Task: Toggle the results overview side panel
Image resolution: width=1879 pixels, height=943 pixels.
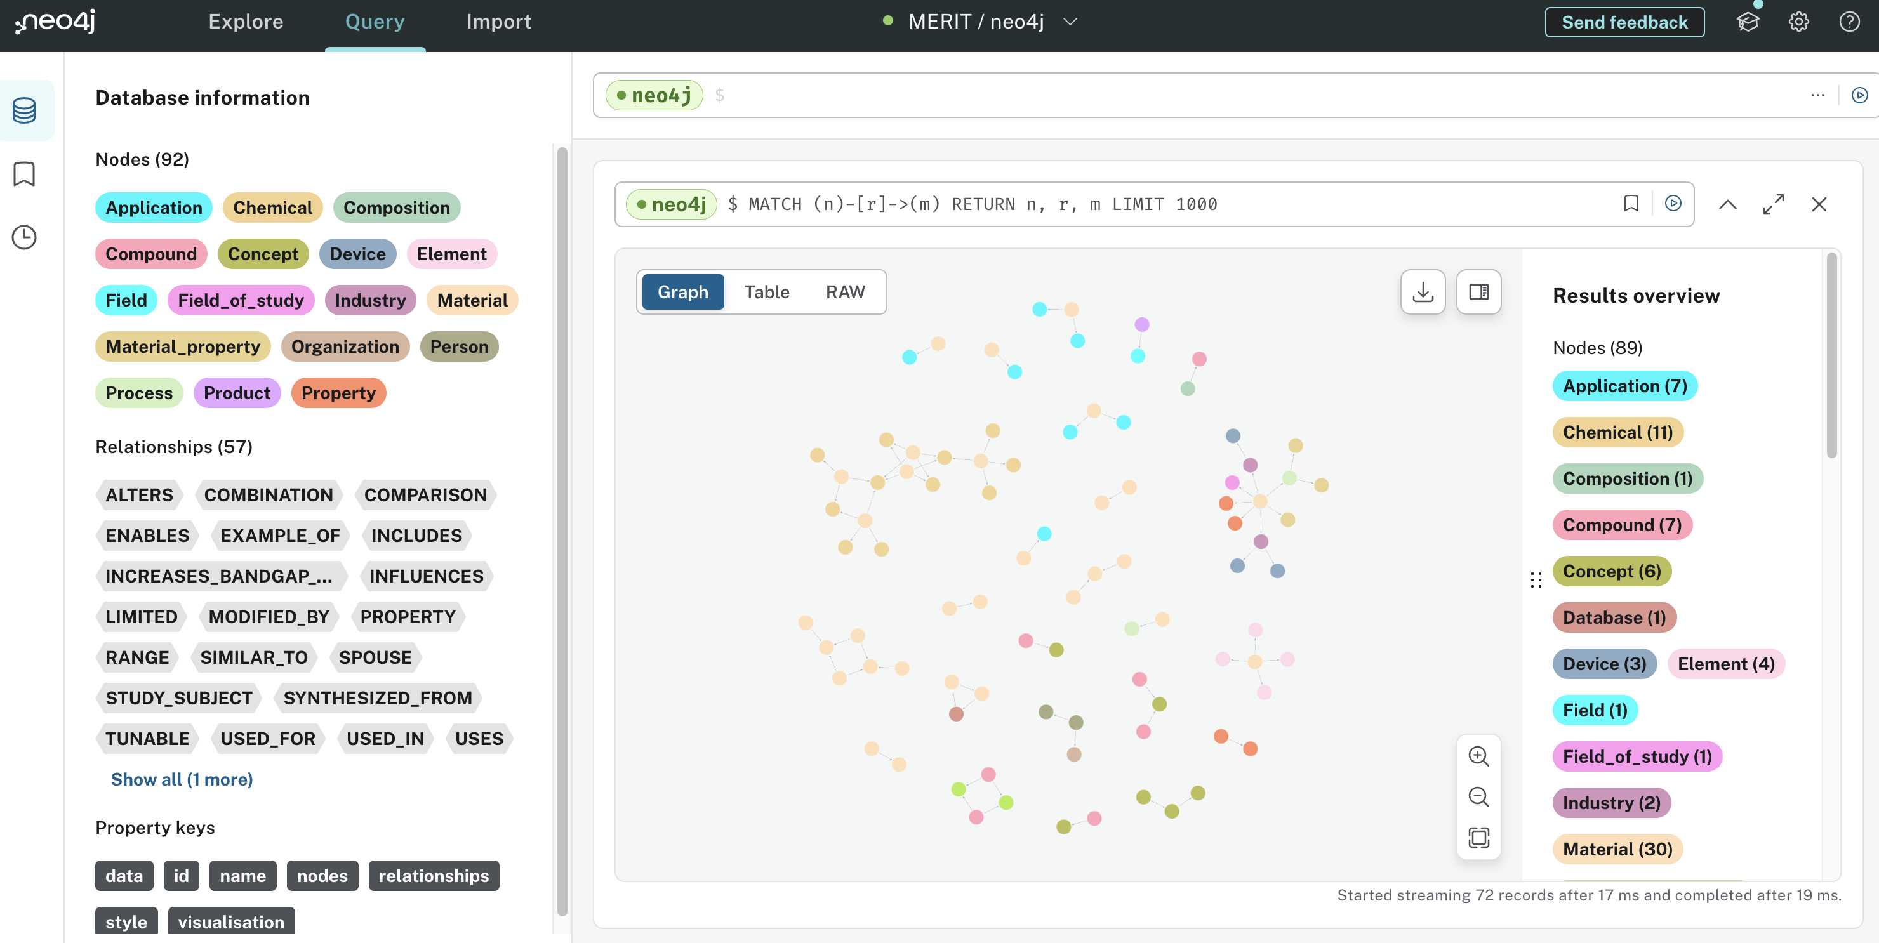Action: [x=1478, y=292]
